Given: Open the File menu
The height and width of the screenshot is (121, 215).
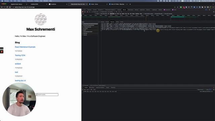Looking at the screenshot, I should tap(11, 1).
